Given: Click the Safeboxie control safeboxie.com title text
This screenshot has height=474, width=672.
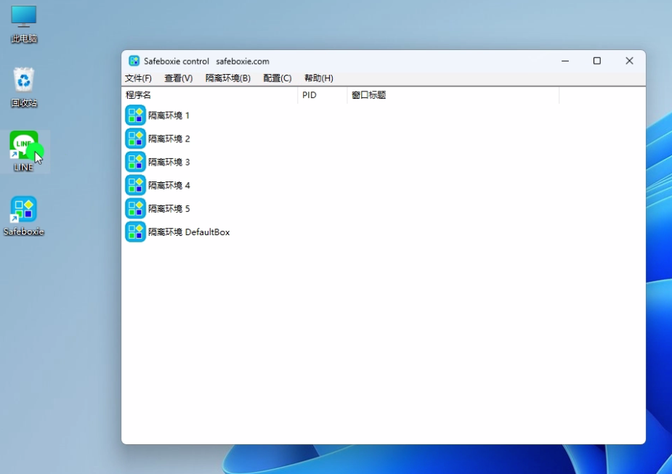Looking at the screenshot, I should [x=206, y=61].
